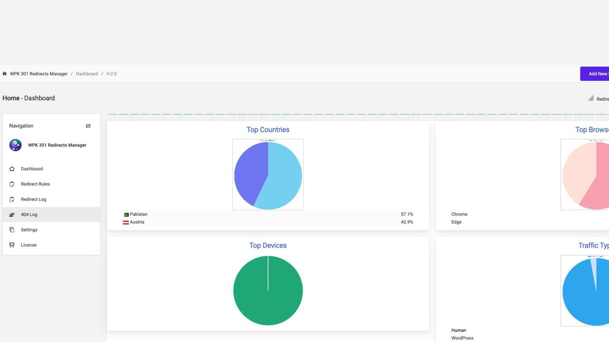Click the 57.1% value
The width and height of the screenshot is (609, 342).
coord(407,214)
